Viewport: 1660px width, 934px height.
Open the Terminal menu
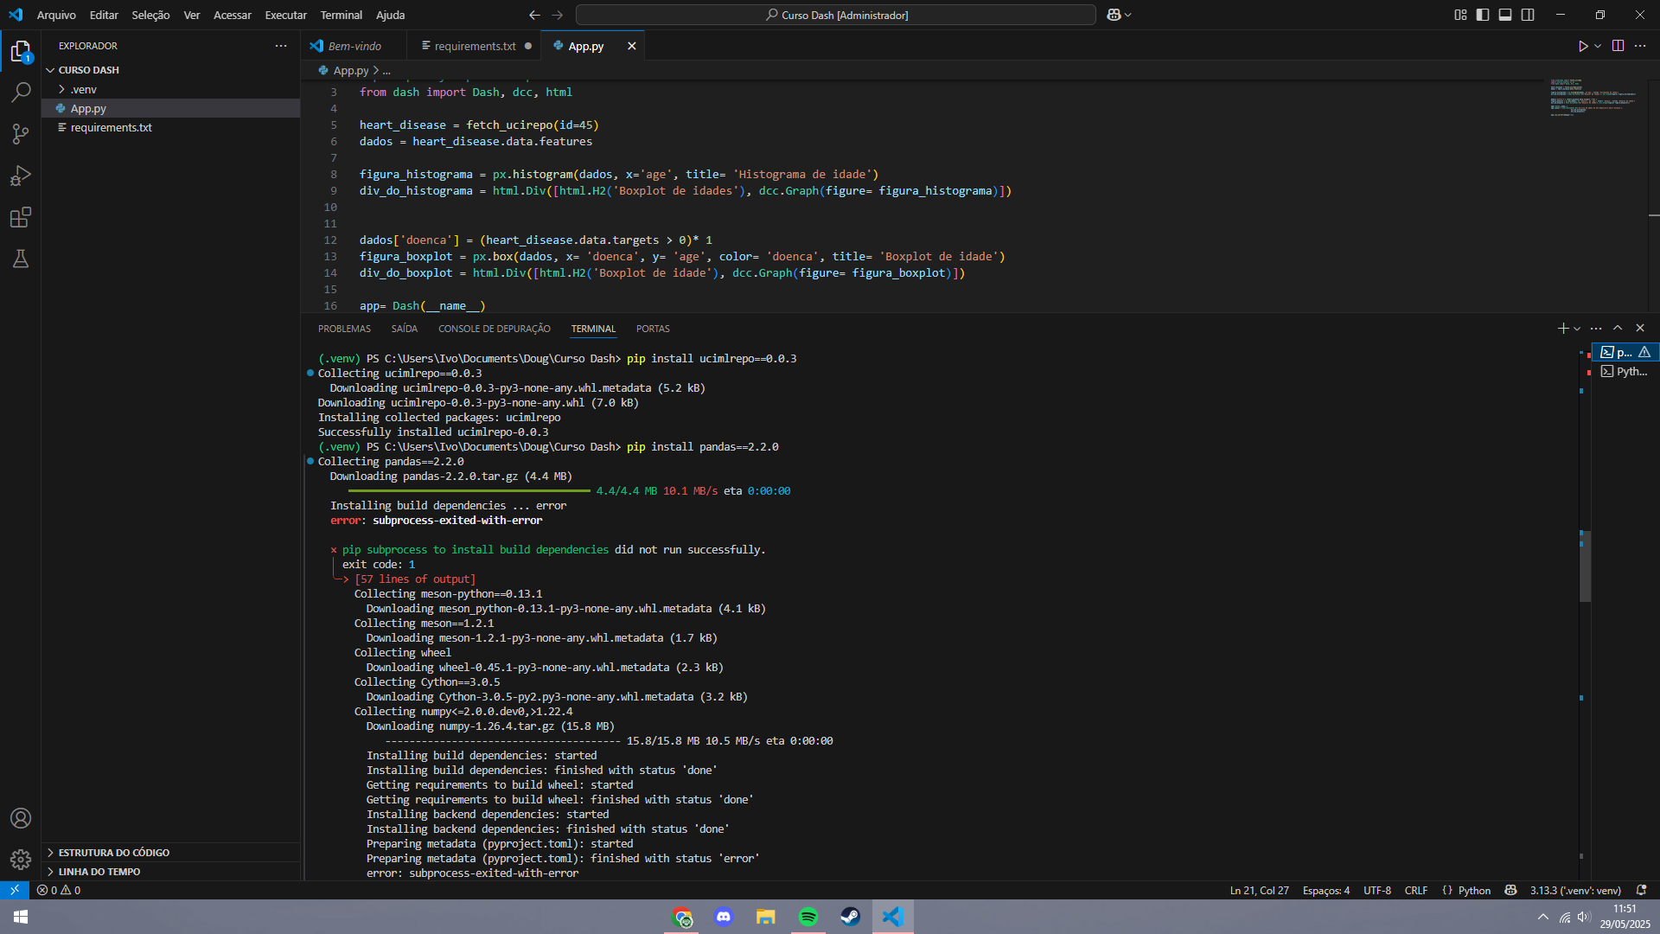point(341,15)
